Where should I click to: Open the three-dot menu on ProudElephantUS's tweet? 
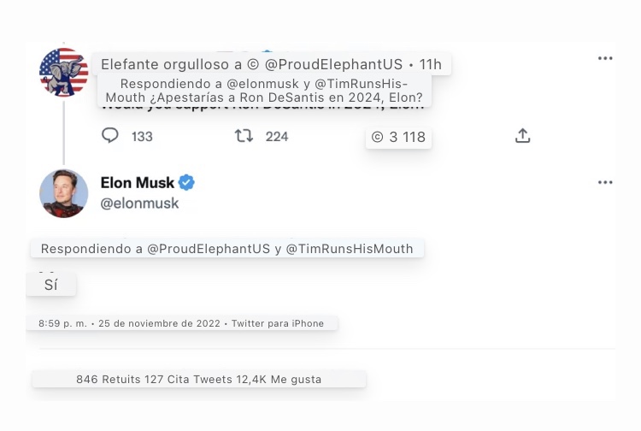605,58
